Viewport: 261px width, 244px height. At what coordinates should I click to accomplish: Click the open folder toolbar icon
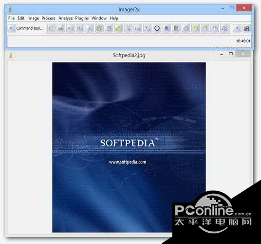(x=61, y=28)
